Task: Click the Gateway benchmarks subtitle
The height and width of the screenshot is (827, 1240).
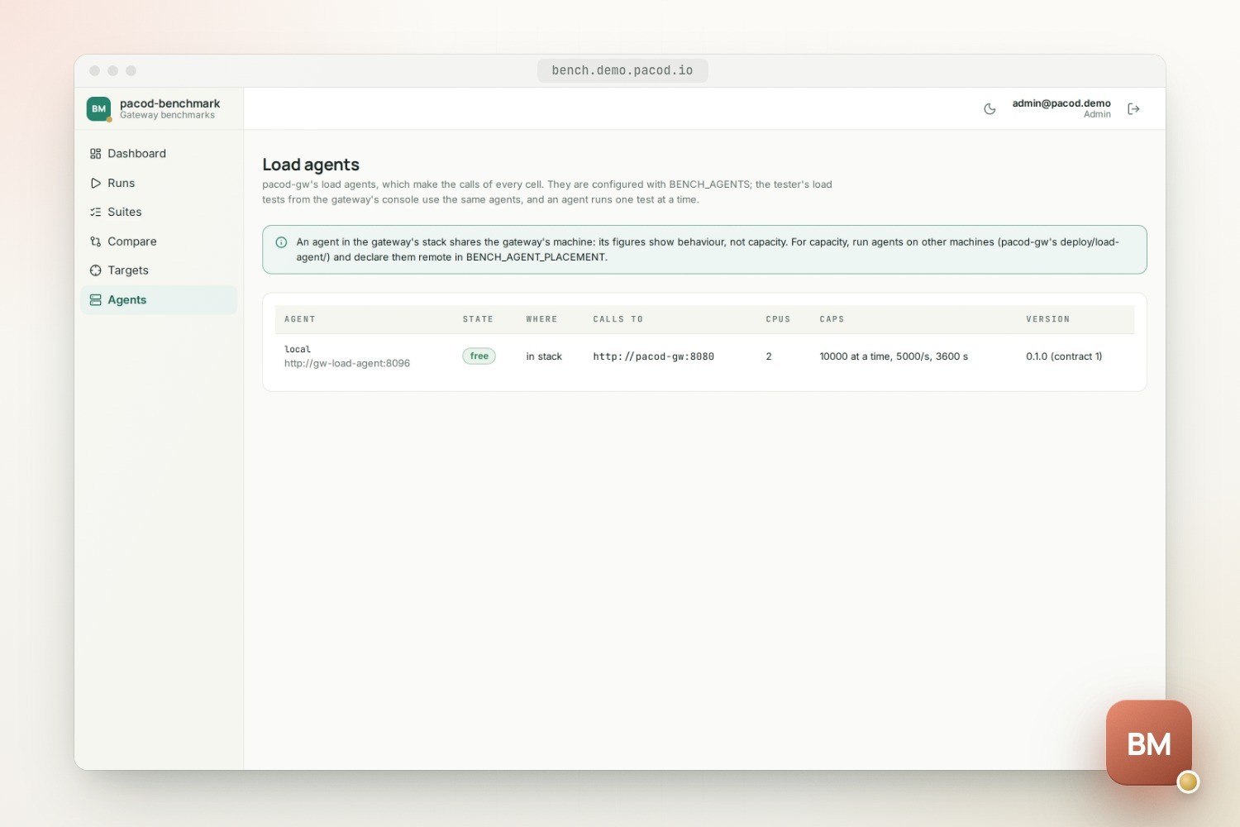Action: pyautogui.click(x=167, y=116)
